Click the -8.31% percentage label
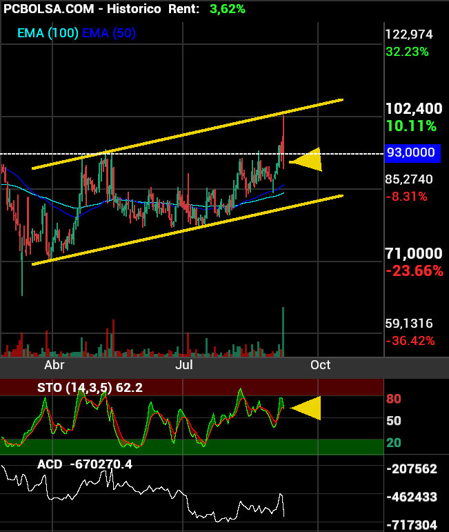 406,197
